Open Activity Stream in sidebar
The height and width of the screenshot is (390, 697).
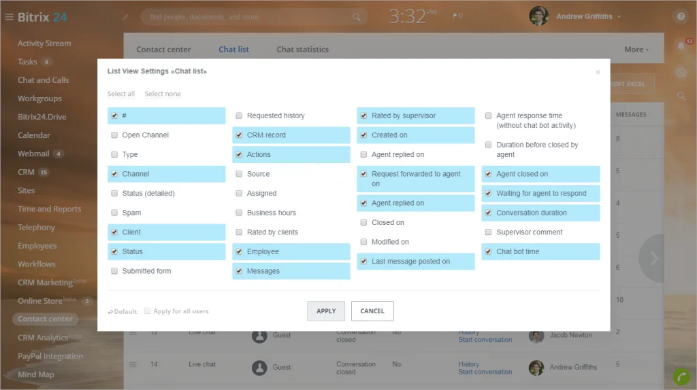(44, 43)
